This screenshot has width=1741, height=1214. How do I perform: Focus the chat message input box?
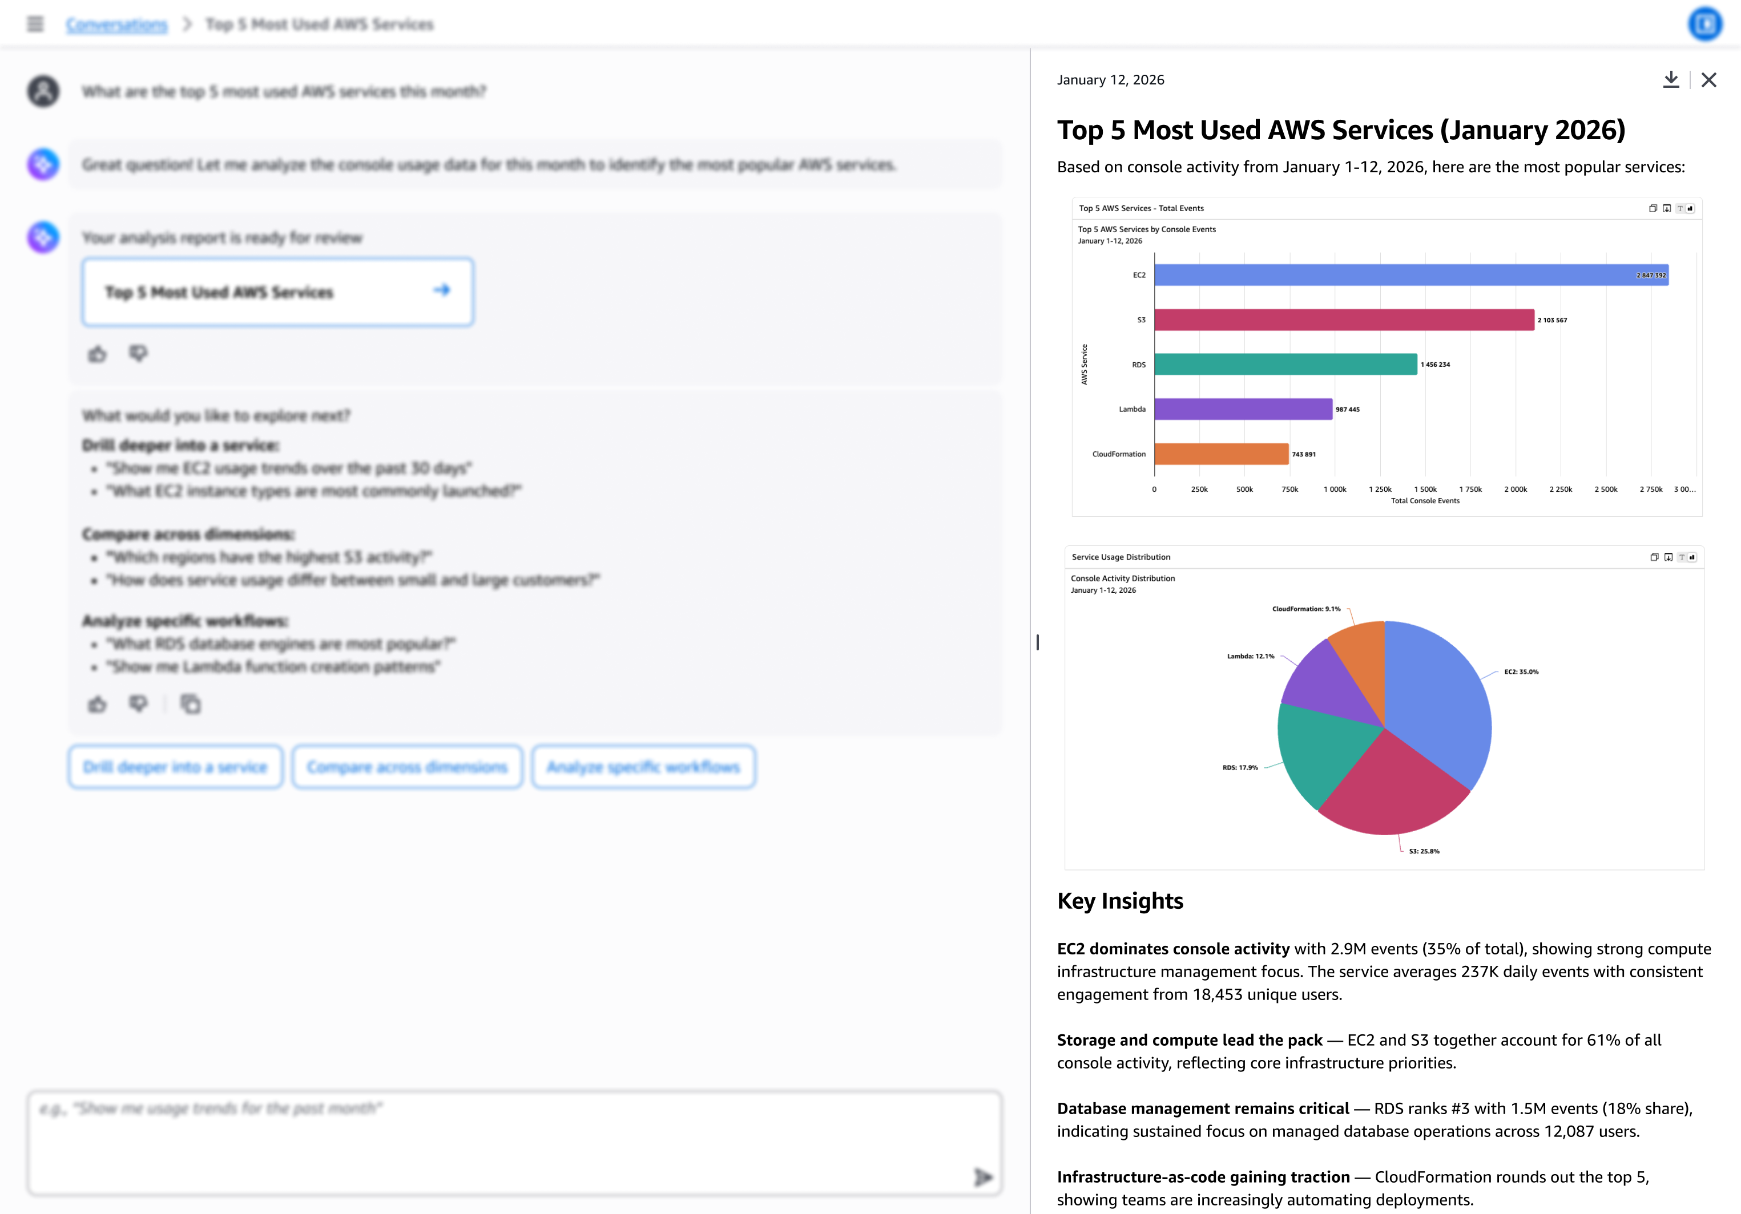(515, 1143)
